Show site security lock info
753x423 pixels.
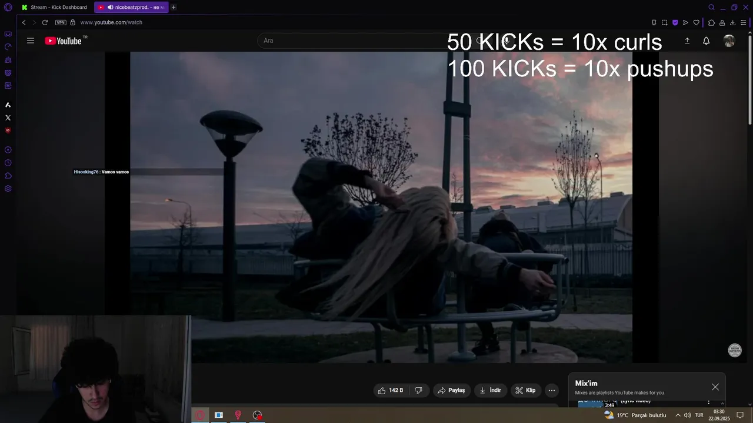(x=73, y=22)
